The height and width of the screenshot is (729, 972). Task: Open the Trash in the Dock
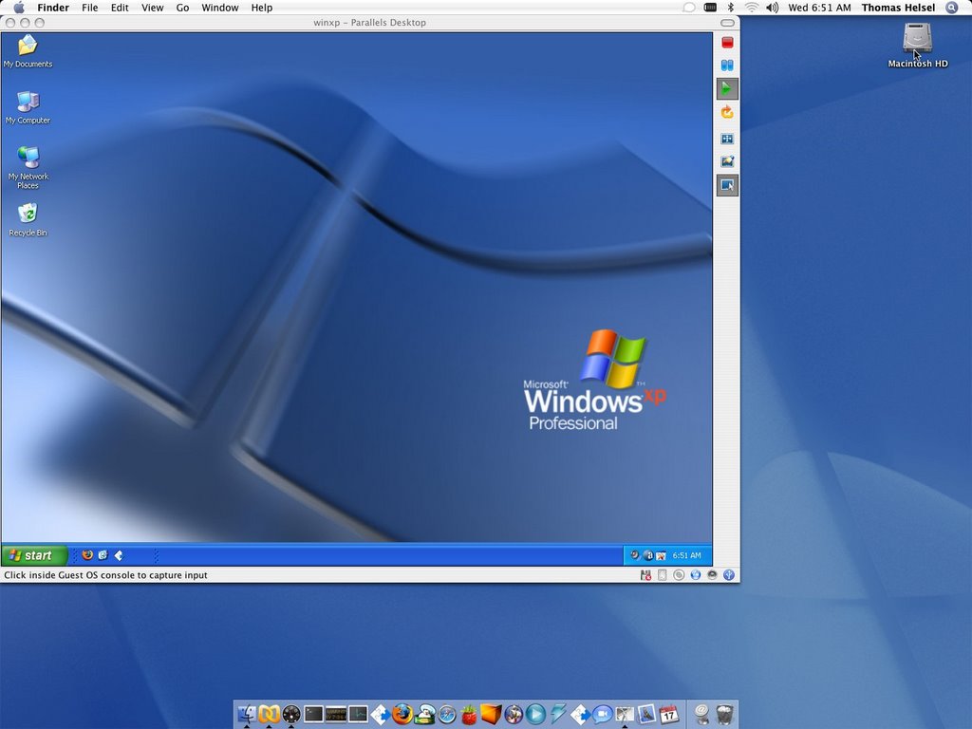click(x=724, y=714)
